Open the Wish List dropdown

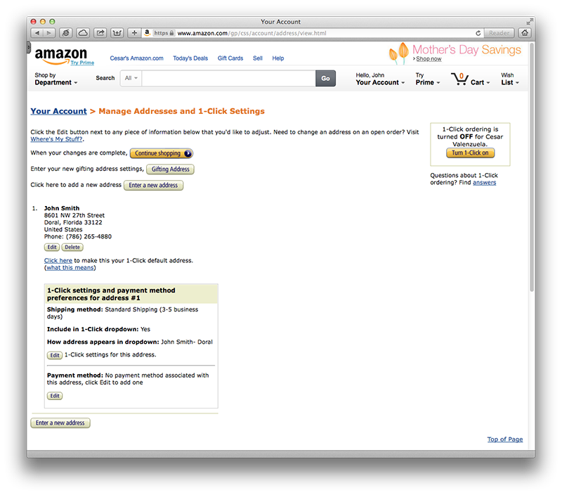[510, 79]
